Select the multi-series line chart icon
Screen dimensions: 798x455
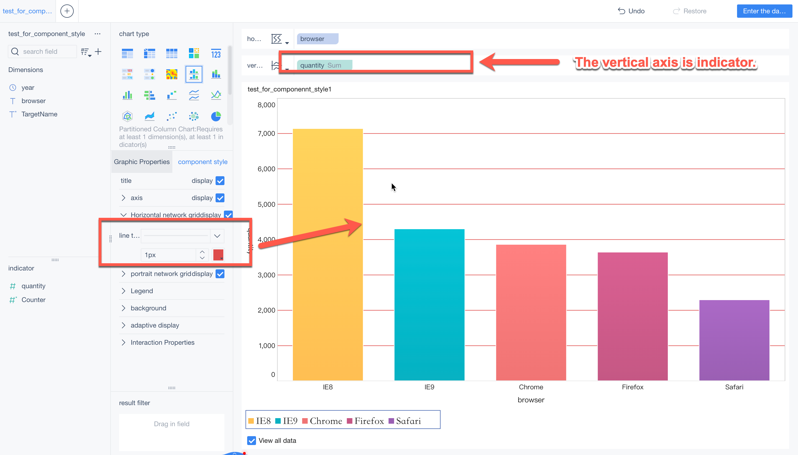[x=194, y=95]
